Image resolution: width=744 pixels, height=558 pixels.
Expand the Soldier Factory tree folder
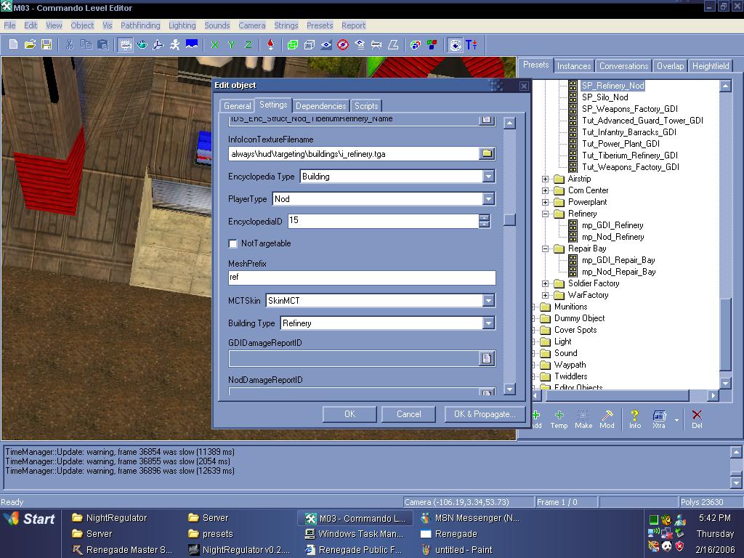tap(546, 283)
